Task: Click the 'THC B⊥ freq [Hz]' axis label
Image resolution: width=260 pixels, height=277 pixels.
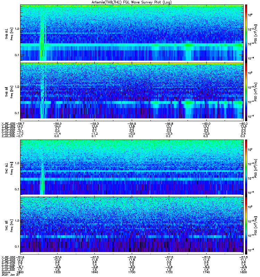Action: 9,168
